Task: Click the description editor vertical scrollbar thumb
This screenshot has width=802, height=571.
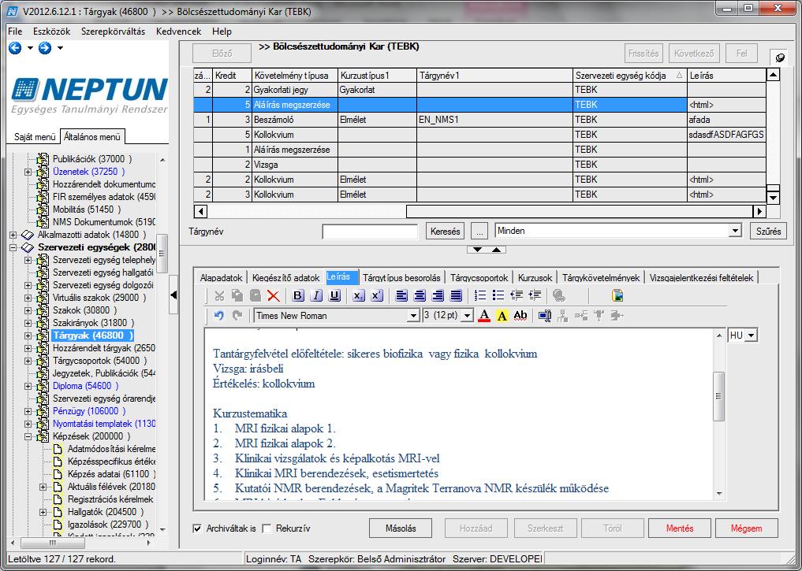Action: [718, 396]
